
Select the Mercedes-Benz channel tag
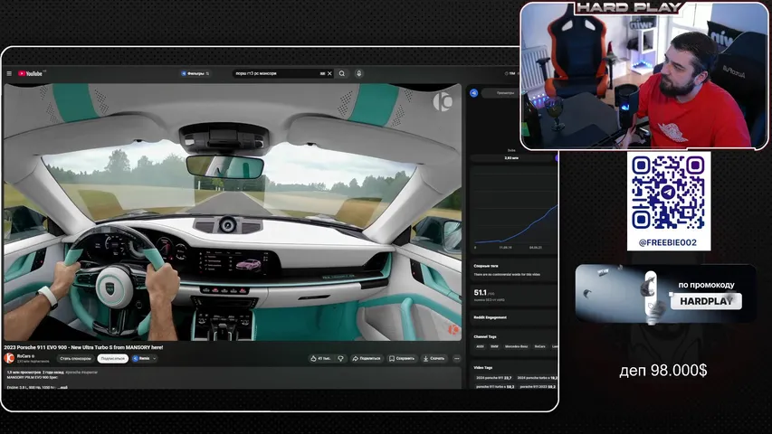(517, 346)
